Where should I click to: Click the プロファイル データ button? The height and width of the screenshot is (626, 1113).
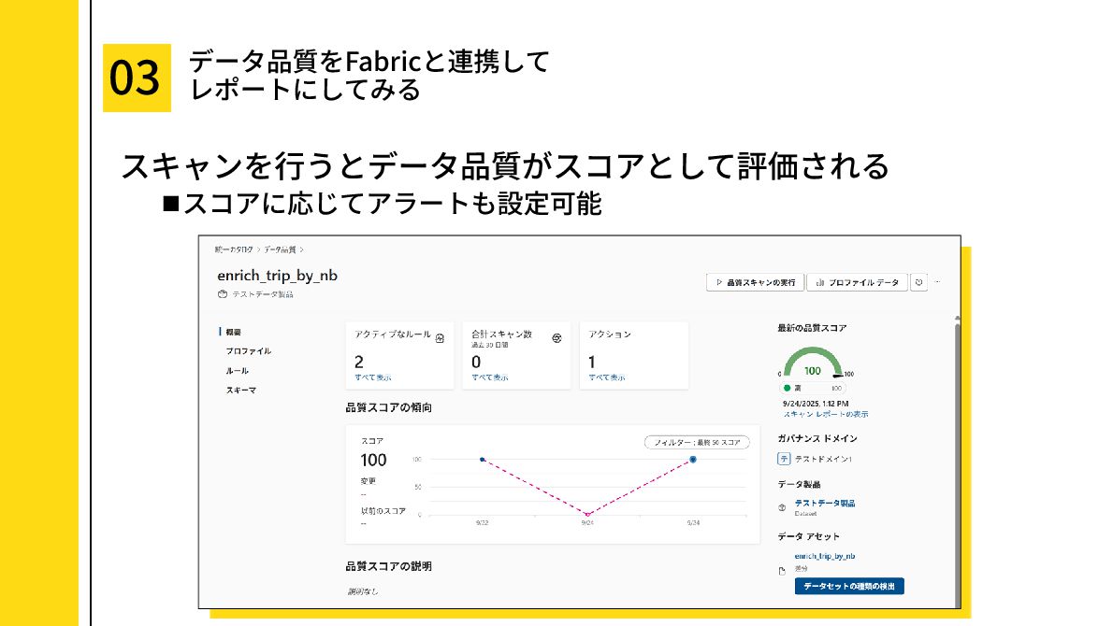857,282
